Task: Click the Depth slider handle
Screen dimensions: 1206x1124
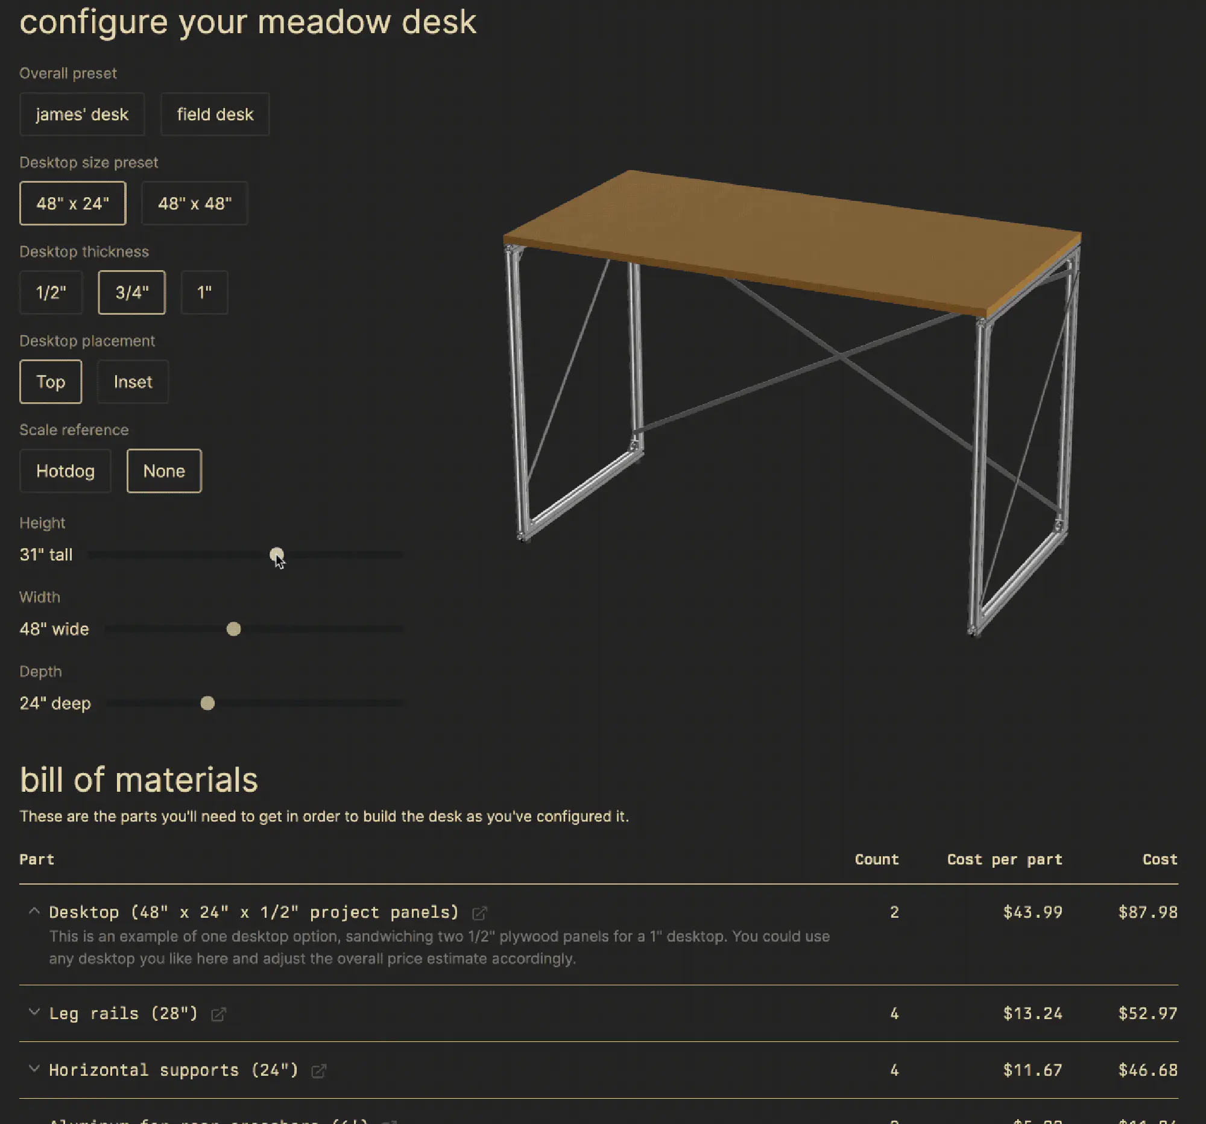Action: pyautogui.click(x=208, y=703)
